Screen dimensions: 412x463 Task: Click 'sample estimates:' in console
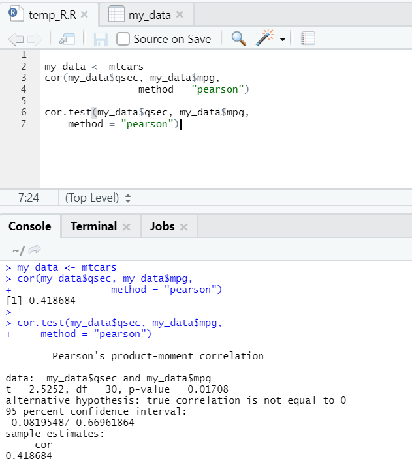tap(55, 434)
